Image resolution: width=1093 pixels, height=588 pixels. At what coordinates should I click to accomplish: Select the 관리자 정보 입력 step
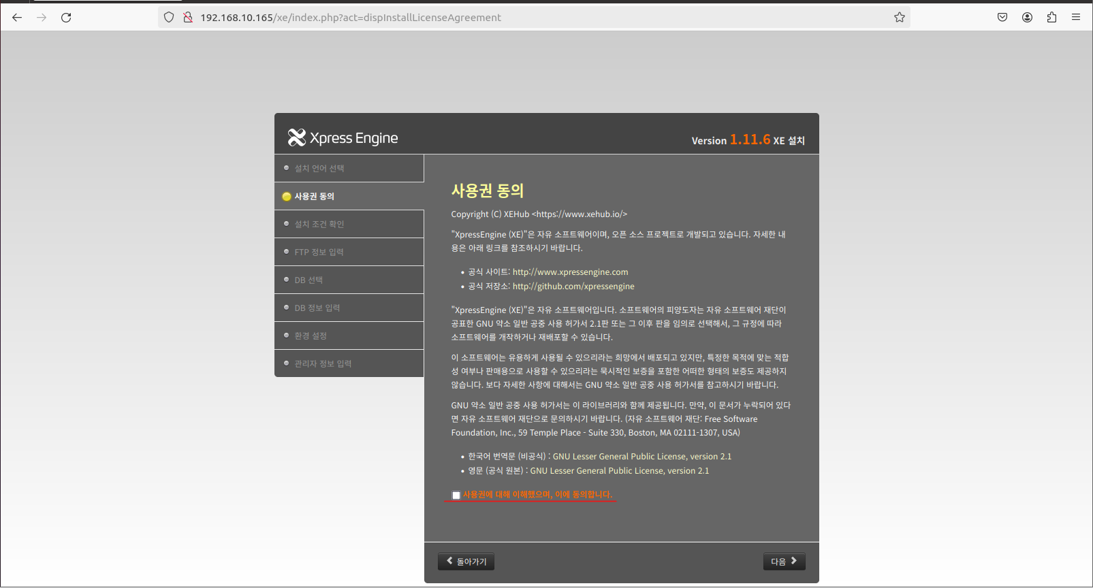[349, 363]
